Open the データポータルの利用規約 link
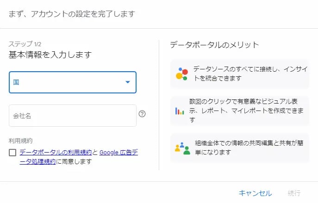This screenshot has height=203, width=318. tap(56, 152)
